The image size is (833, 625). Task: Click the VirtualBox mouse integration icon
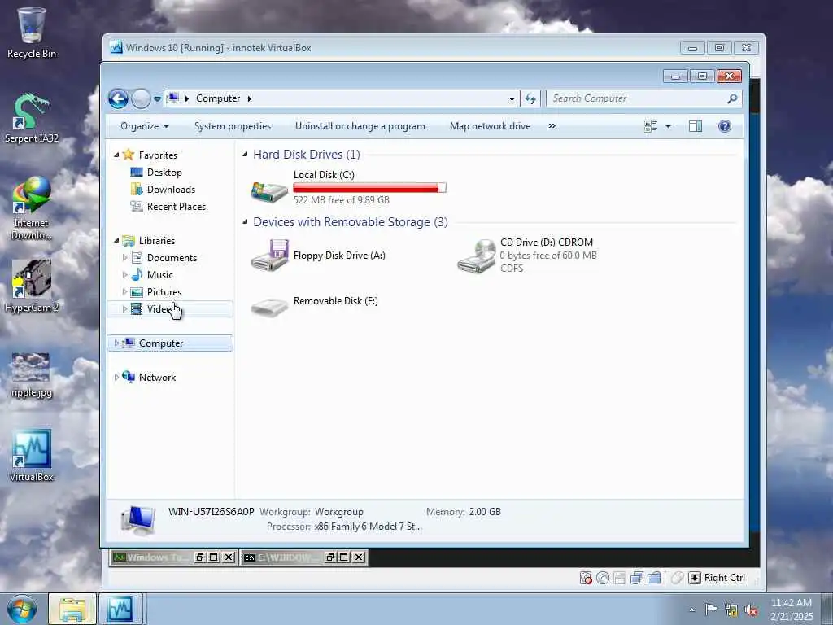pyautogui.click(x=676, y=578)
